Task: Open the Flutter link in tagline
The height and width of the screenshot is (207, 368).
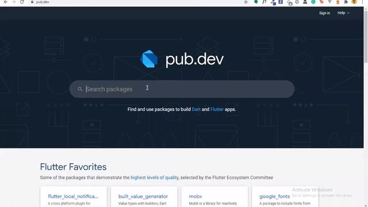Action: [x=217, y=109]
